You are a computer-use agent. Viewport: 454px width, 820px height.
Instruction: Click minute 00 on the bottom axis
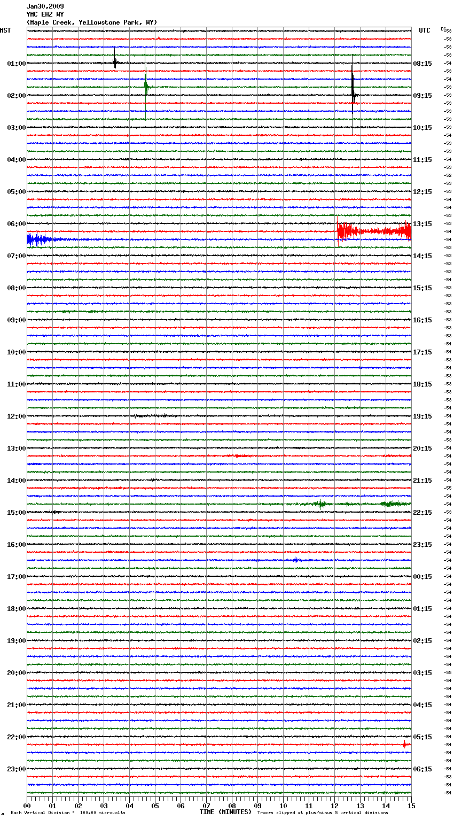click(27, 806)
